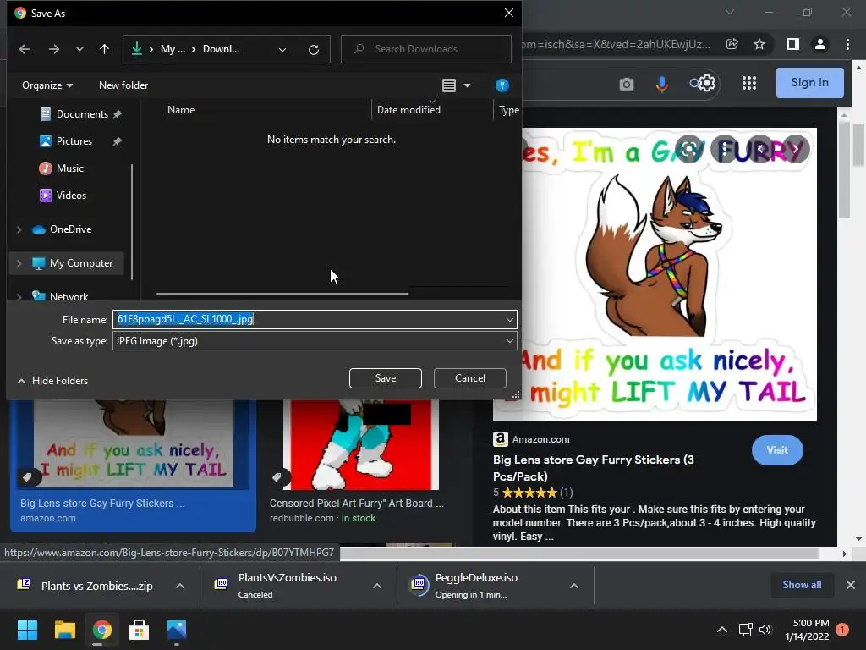Open Google quick settings gear
Image resolution: width=866 pixels, height=650 pixels.
point(708,84)
